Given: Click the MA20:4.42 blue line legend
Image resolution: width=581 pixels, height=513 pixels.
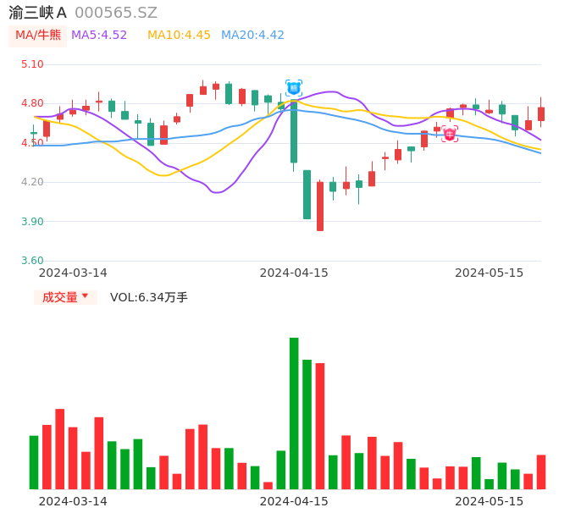Looking at the screenshot, I should coord(252,36).
